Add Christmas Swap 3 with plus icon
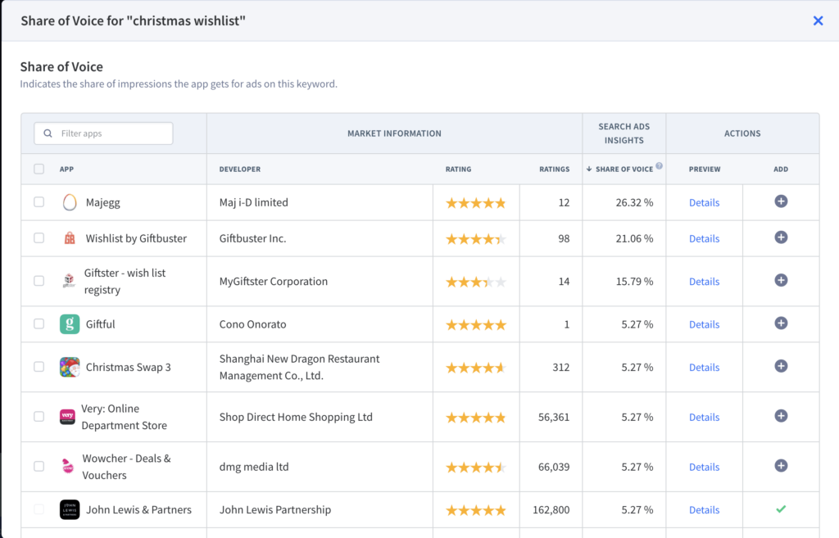839x538 pixels. click(781, 366)
